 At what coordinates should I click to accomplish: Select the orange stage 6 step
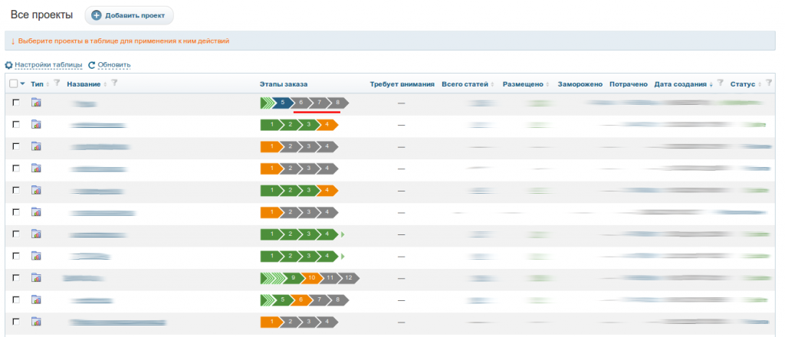(x=301, y=299)
